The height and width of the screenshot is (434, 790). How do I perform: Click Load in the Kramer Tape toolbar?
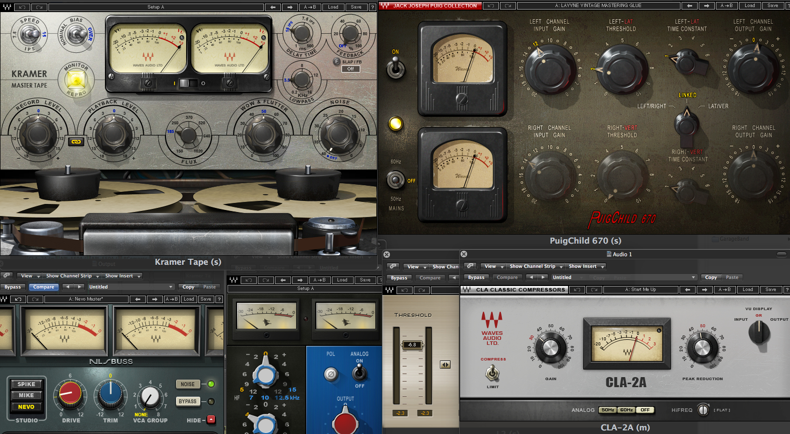coord(333,7)
